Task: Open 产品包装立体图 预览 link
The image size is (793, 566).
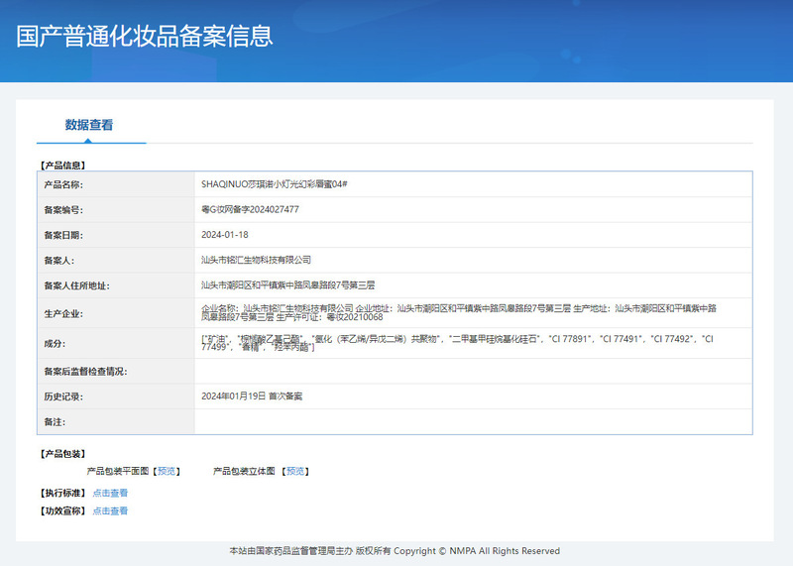Action: click(x=295, y=471)
